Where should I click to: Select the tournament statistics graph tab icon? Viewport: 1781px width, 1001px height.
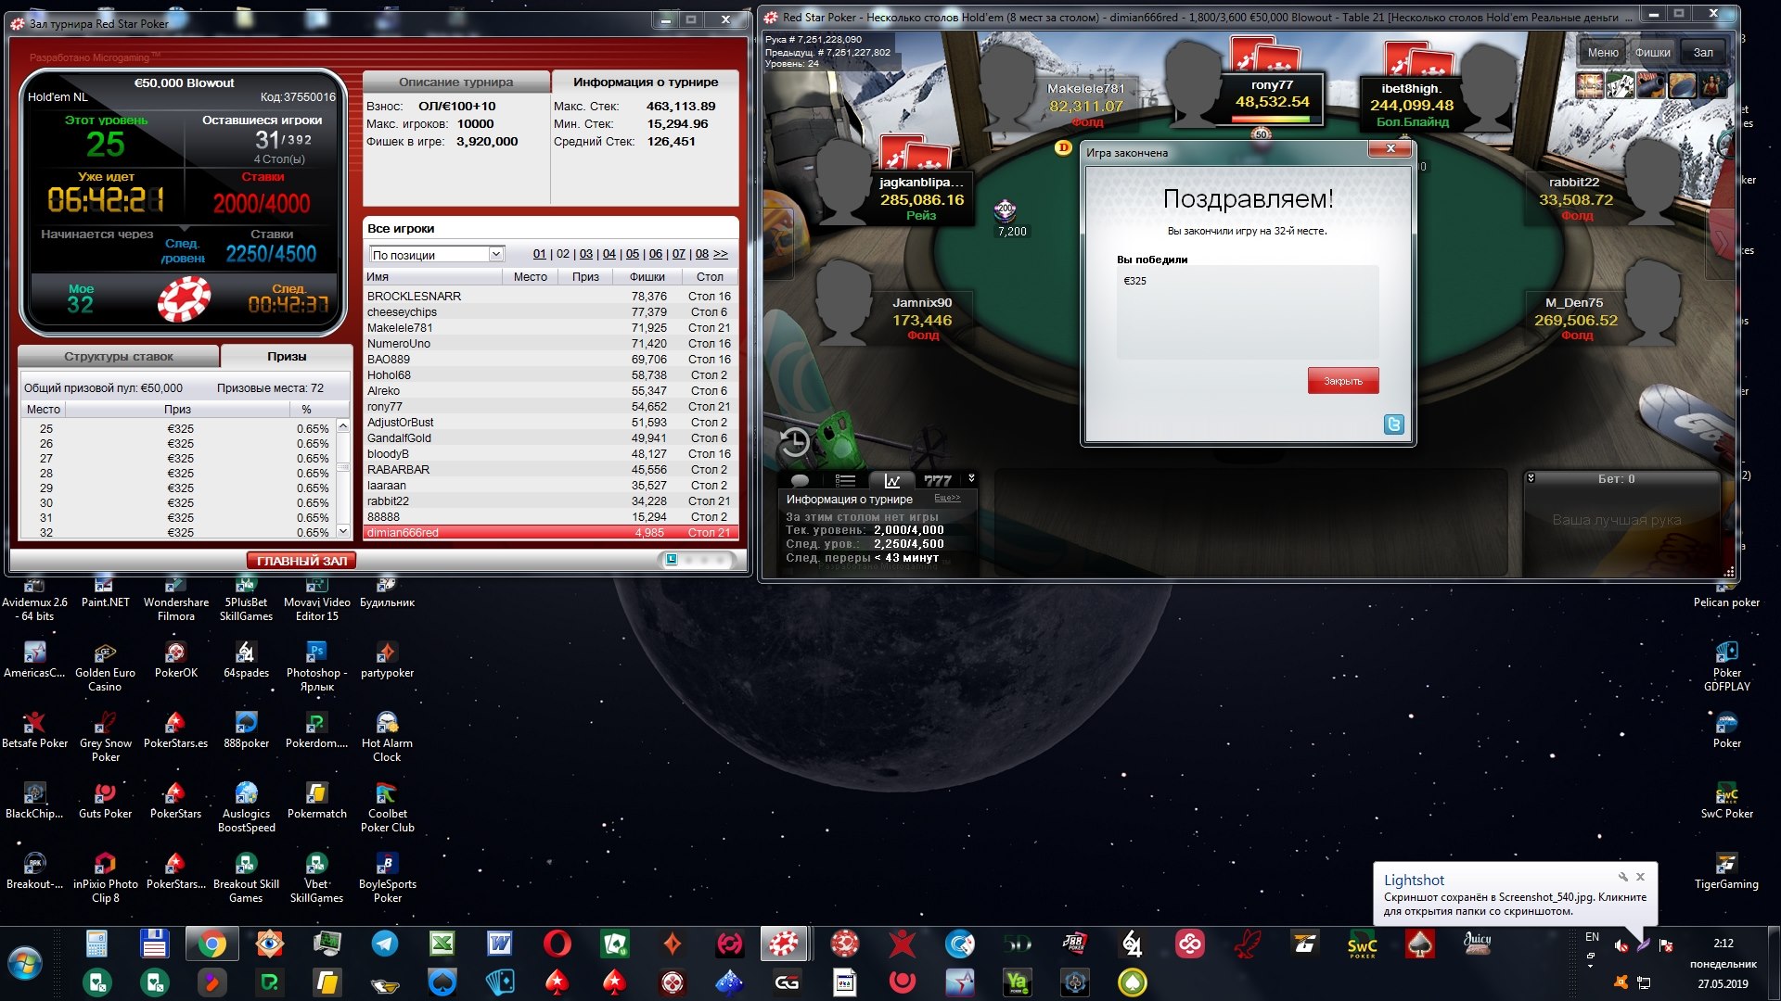coord(891,480)
